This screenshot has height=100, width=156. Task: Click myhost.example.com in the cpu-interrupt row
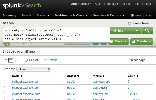[26, 81]
